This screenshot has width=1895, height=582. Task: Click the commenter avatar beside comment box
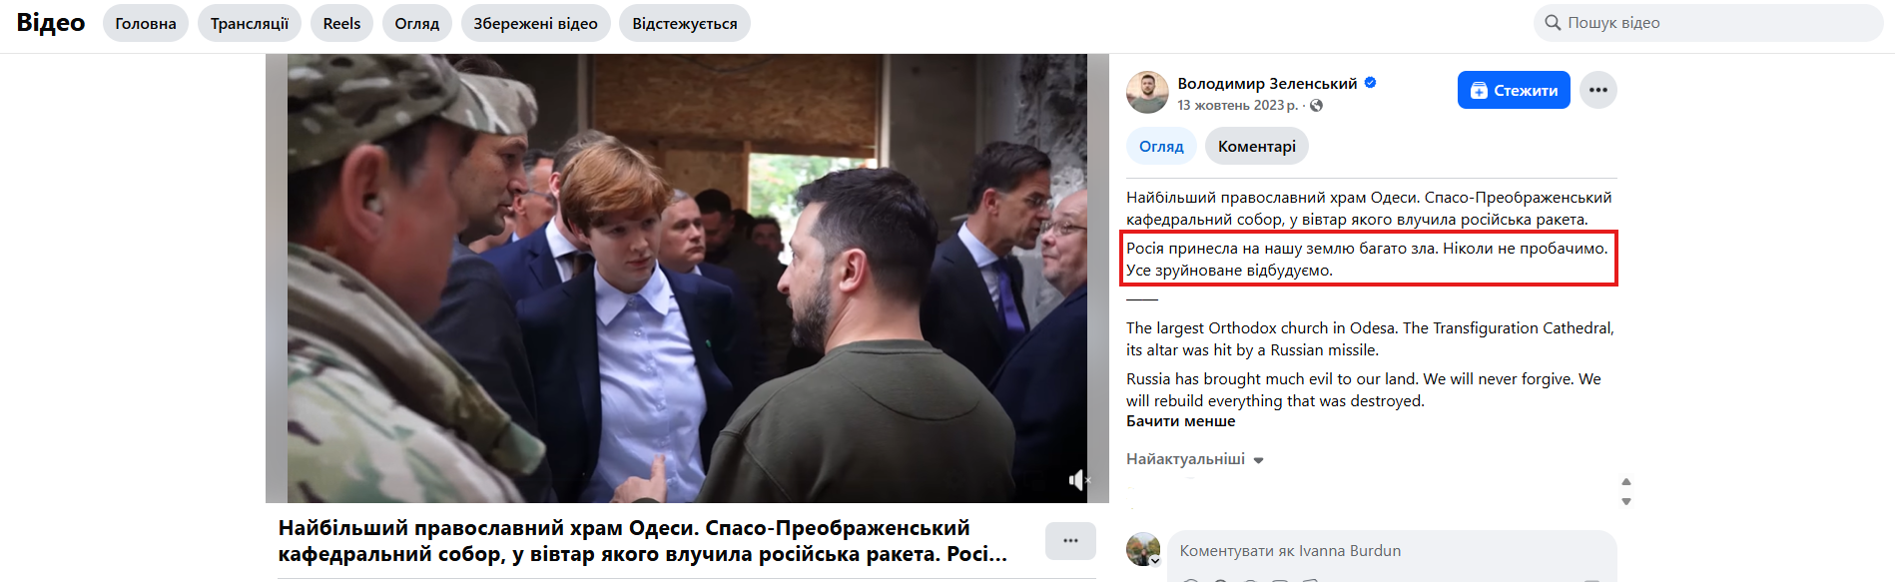pos(1143,549)
